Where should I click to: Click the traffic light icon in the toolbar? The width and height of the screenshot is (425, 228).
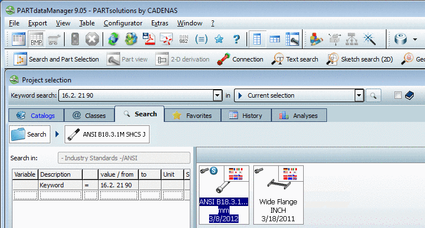click(75, 40)
